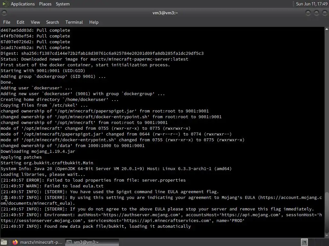Click '67d07e0726d2: Pull complete' line
This screenshot has height=246, width=329.
tap(35, 42)
